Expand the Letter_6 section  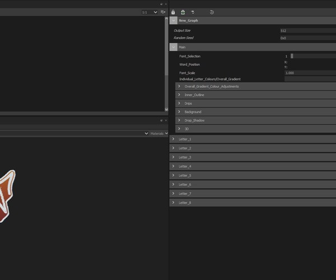click(174, 184)
